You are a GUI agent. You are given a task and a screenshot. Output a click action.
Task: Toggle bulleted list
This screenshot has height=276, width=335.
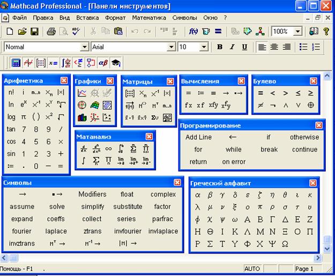point(303,47)
